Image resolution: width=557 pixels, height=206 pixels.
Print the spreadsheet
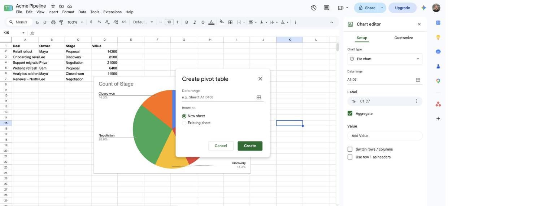tap(53, 22)
